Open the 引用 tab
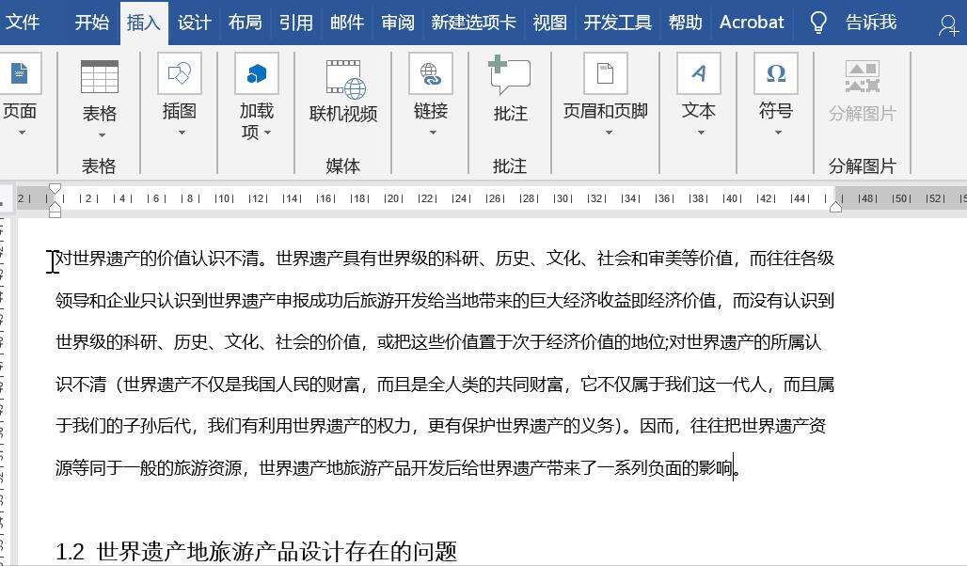Viewport: 967px width, 566px height. tap(296, 23)
